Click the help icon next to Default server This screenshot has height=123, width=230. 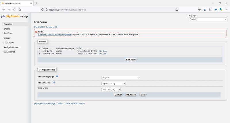pyautogui.click(x=54, y=83)
